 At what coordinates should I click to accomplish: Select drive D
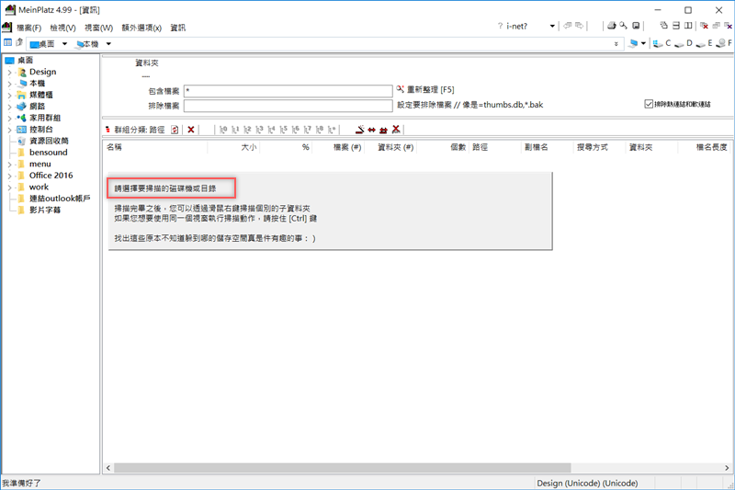(684, 43)
